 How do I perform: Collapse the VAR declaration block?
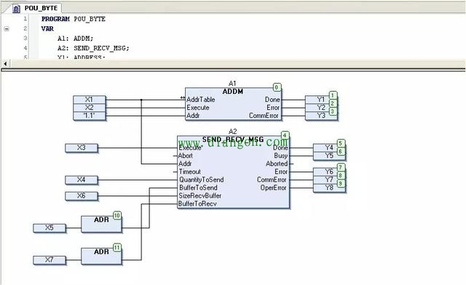[7, 29]
